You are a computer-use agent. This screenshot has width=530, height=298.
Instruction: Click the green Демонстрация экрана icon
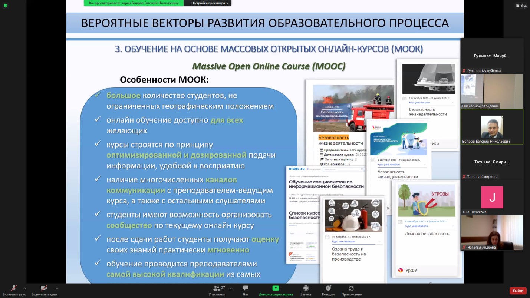point(276,288)
